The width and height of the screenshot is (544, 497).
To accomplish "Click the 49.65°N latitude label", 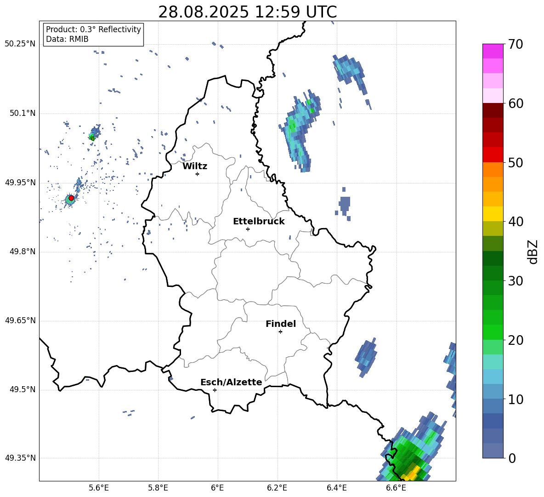I will click(x=20, y=320).
